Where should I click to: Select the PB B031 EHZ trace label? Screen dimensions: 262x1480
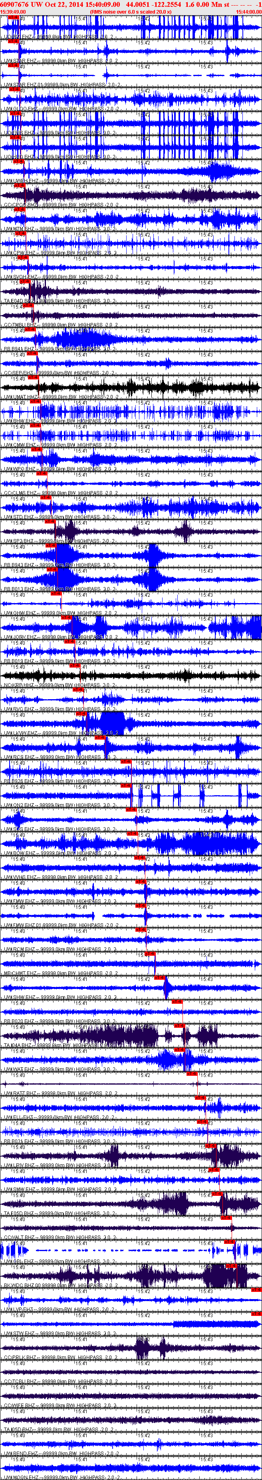[x=60, y=1141]
